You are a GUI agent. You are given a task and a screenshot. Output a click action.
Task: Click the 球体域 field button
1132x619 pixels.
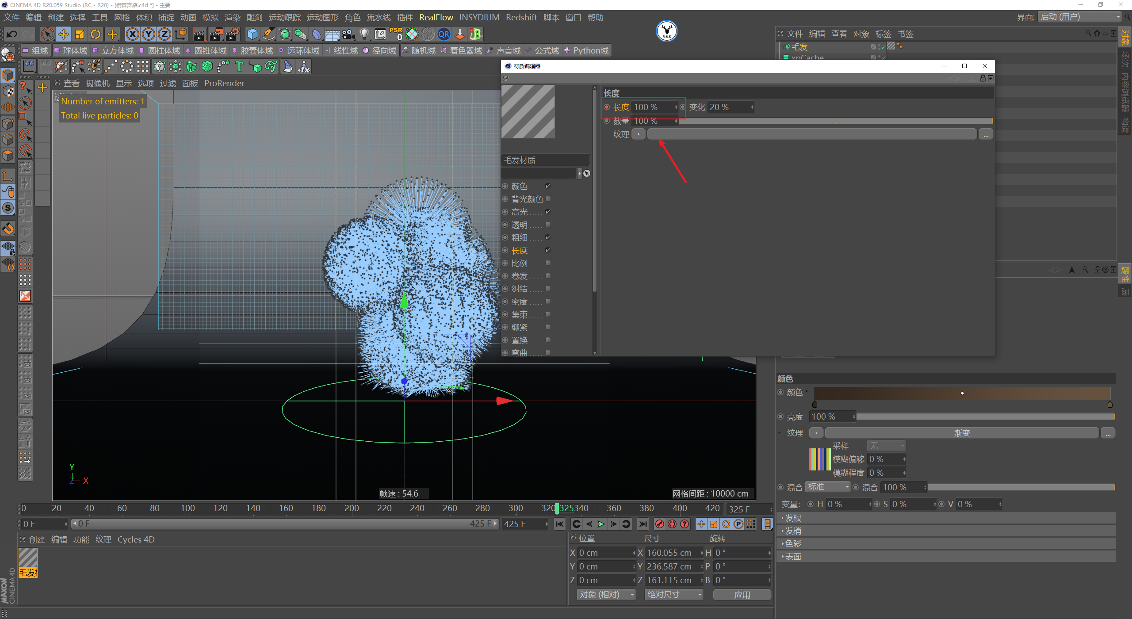point(71,50)
